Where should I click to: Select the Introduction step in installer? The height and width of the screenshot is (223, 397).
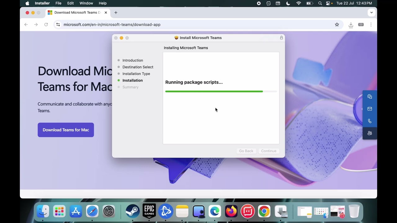(x=133, y=60)
